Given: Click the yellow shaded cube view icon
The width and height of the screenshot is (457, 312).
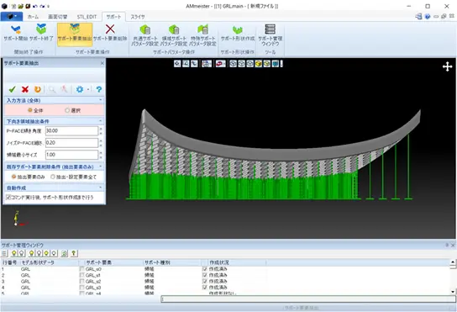Looking at the screenshot, I should pos(258,64).
